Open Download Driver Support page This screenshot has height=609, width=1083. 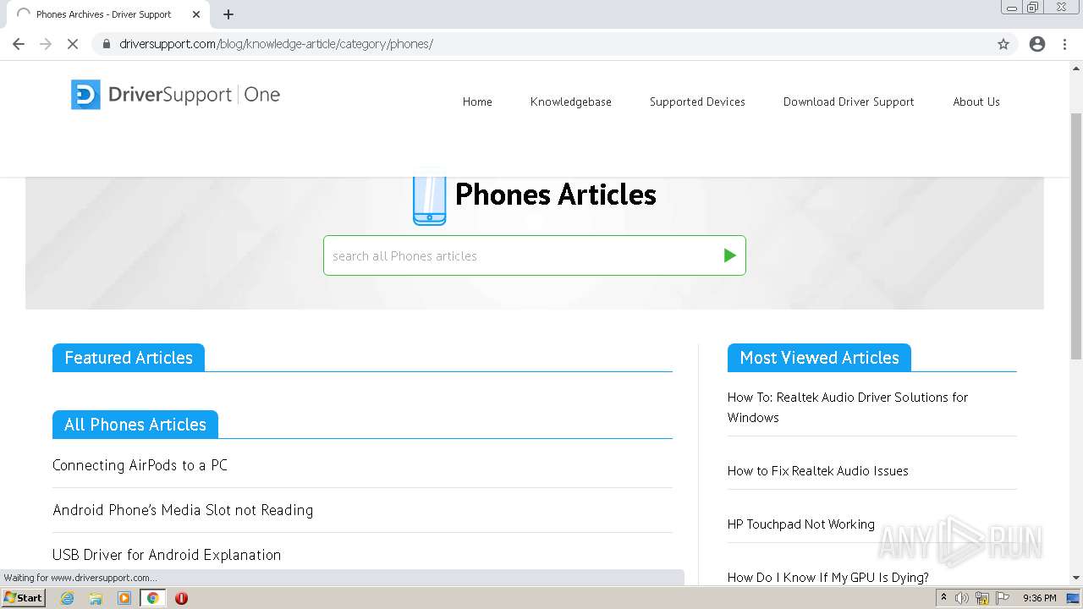(849, 101)
